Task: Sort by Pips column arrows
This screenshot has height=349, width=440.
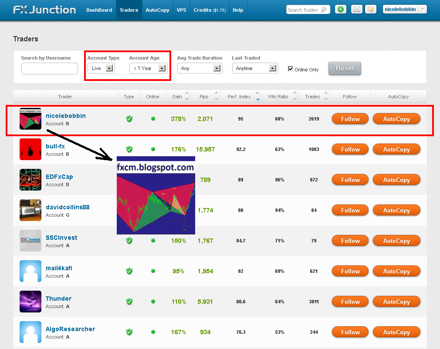Action: [x=217, y=96]
